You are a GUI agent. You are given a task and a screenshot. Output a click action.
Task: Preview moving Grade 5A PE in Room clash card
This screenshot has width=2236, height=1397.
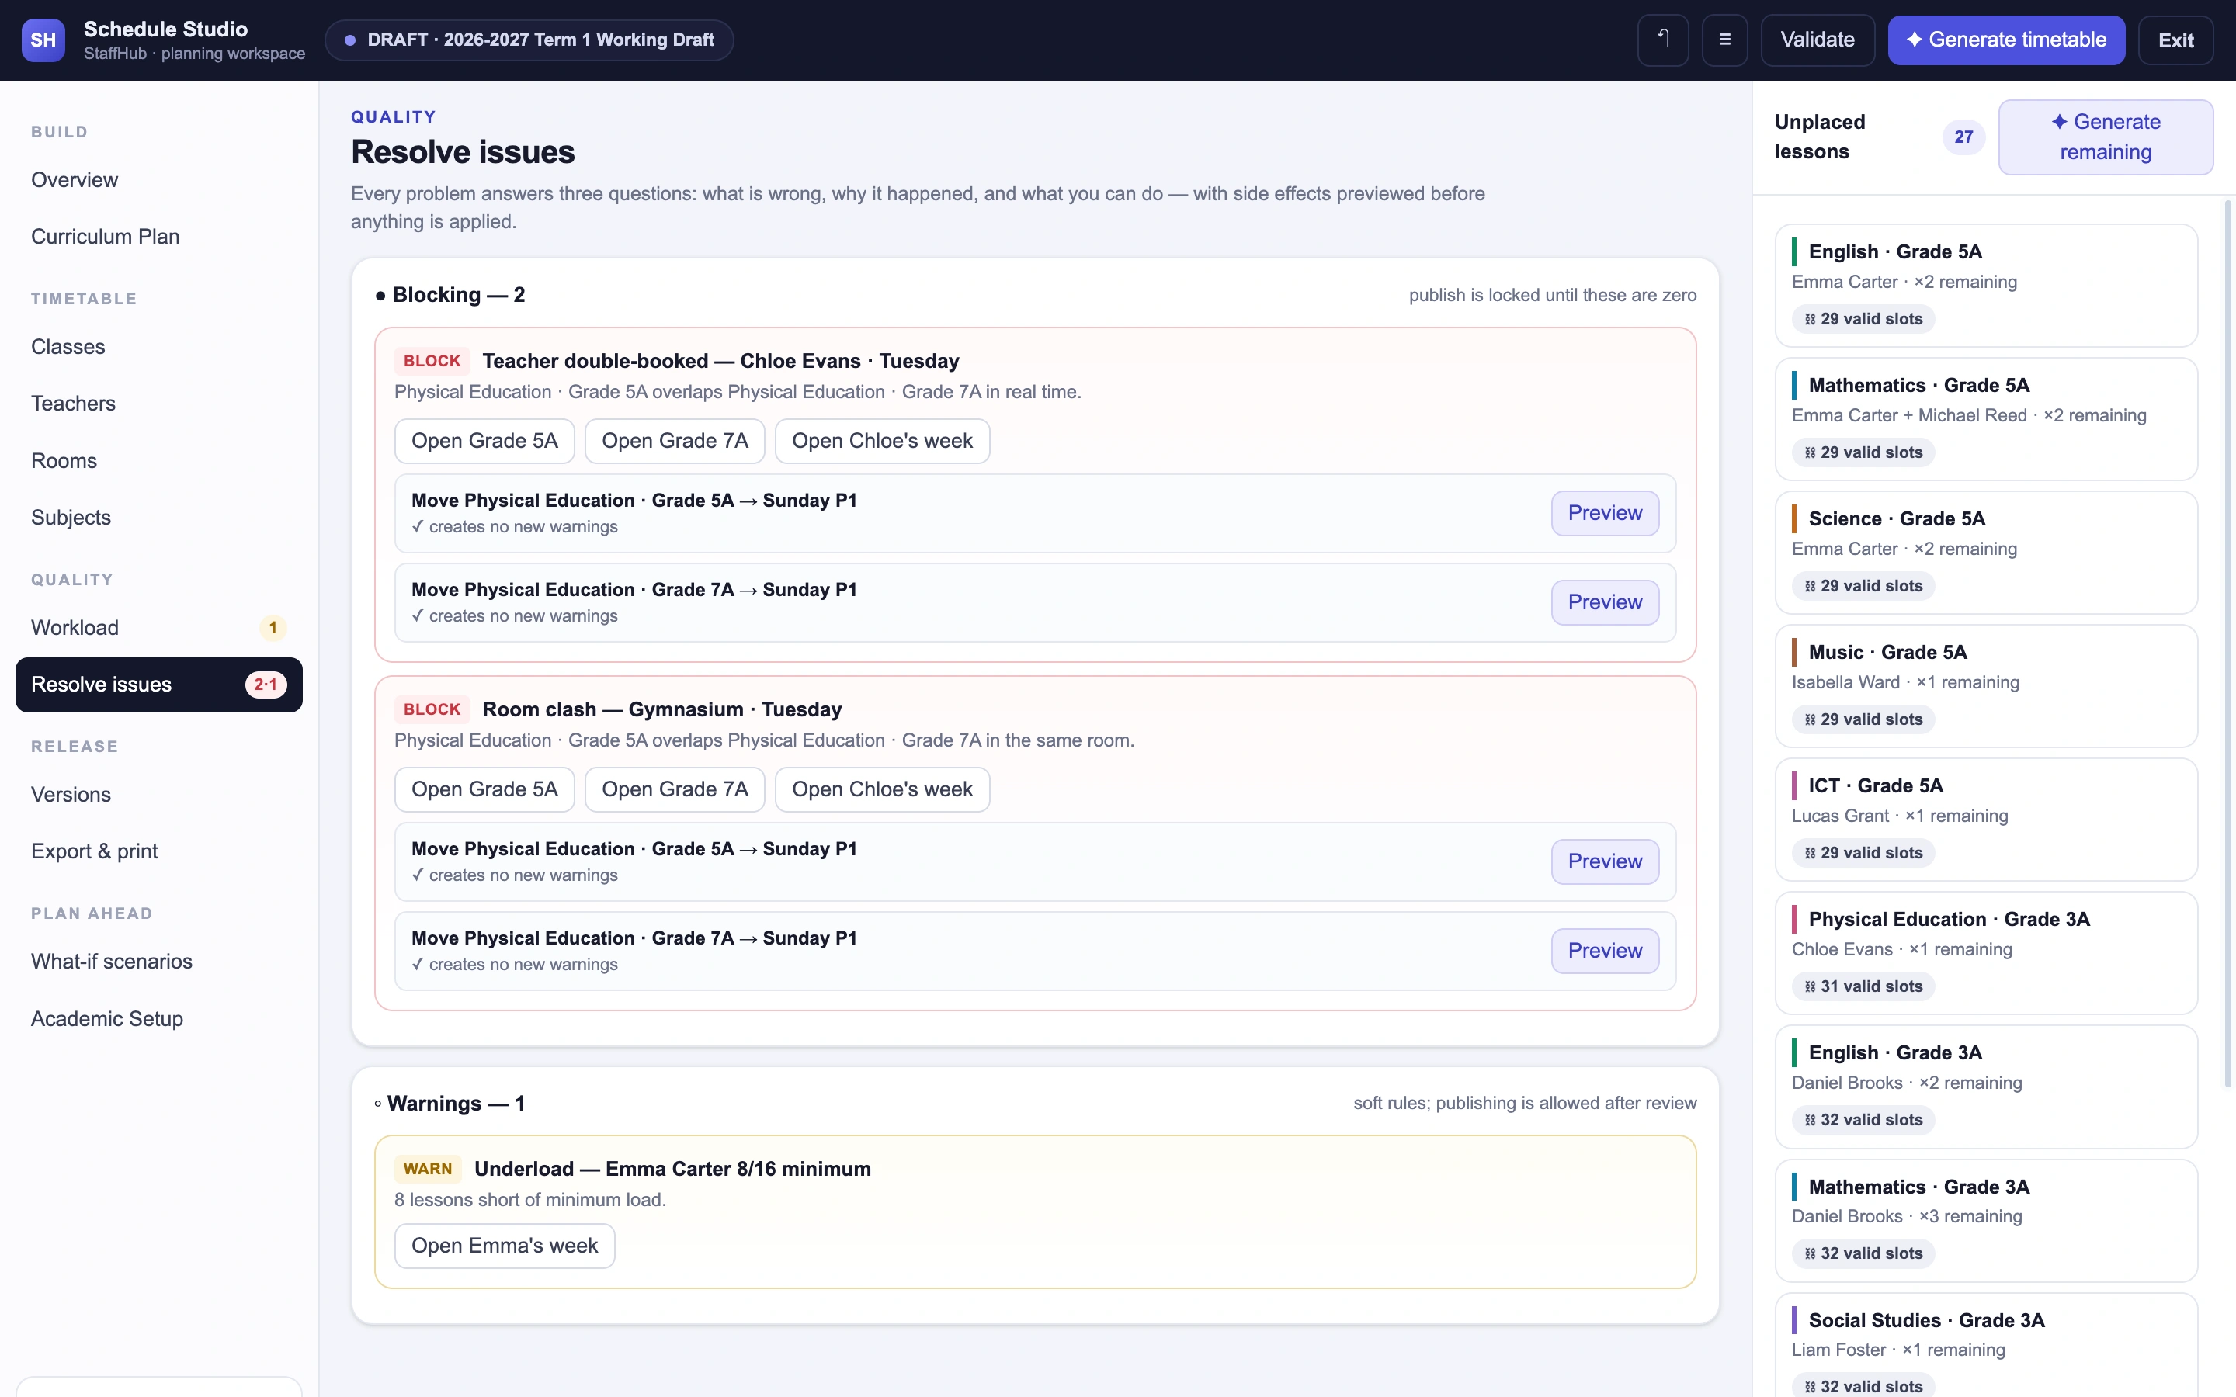pos(1605,861)
